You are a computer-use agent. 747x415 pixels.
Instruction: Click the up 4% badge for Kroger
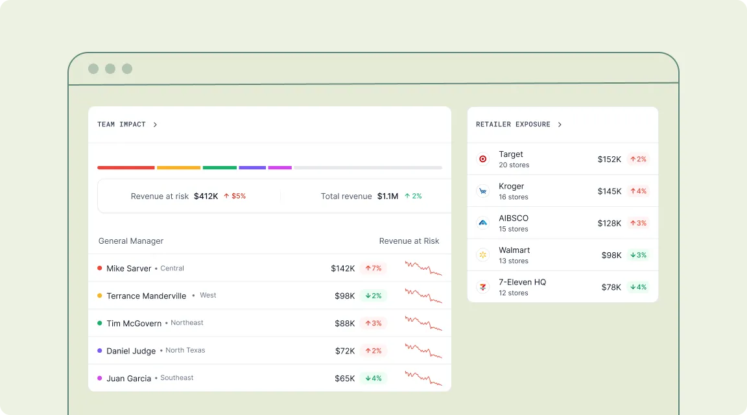pyautogui.click(x=638, y=191)
